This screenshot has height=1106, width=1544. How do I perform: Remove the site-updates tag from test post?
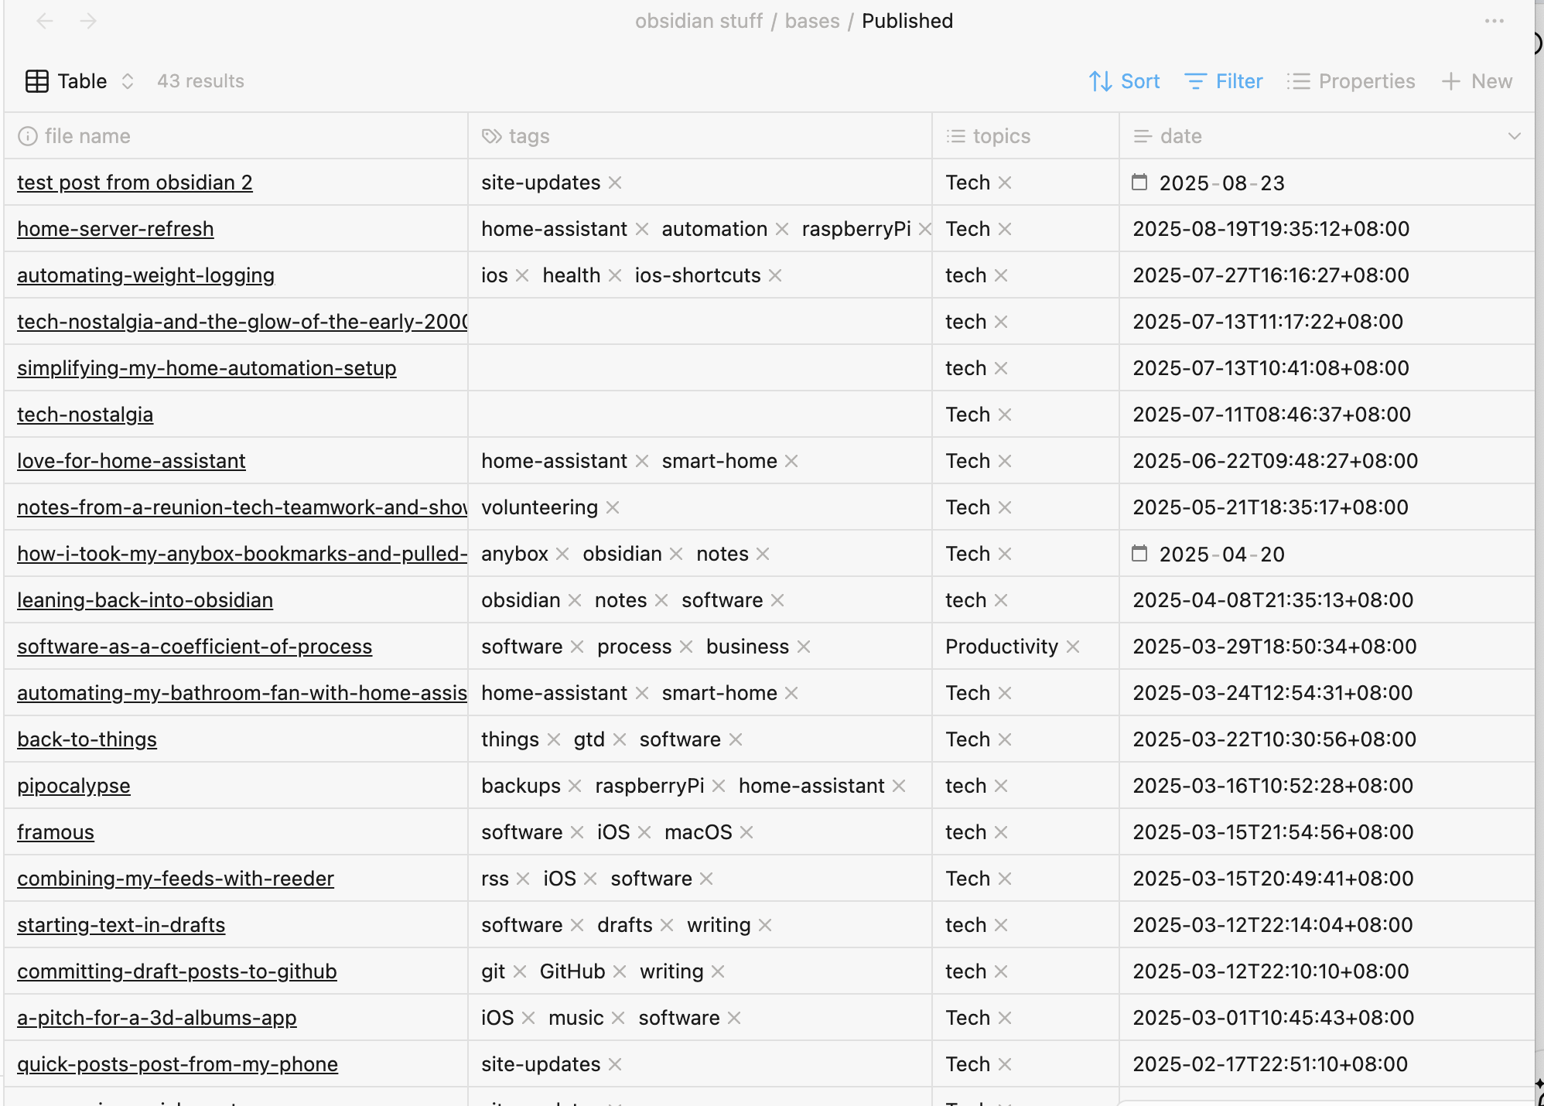pyautogui.click(x=615, y=183)
